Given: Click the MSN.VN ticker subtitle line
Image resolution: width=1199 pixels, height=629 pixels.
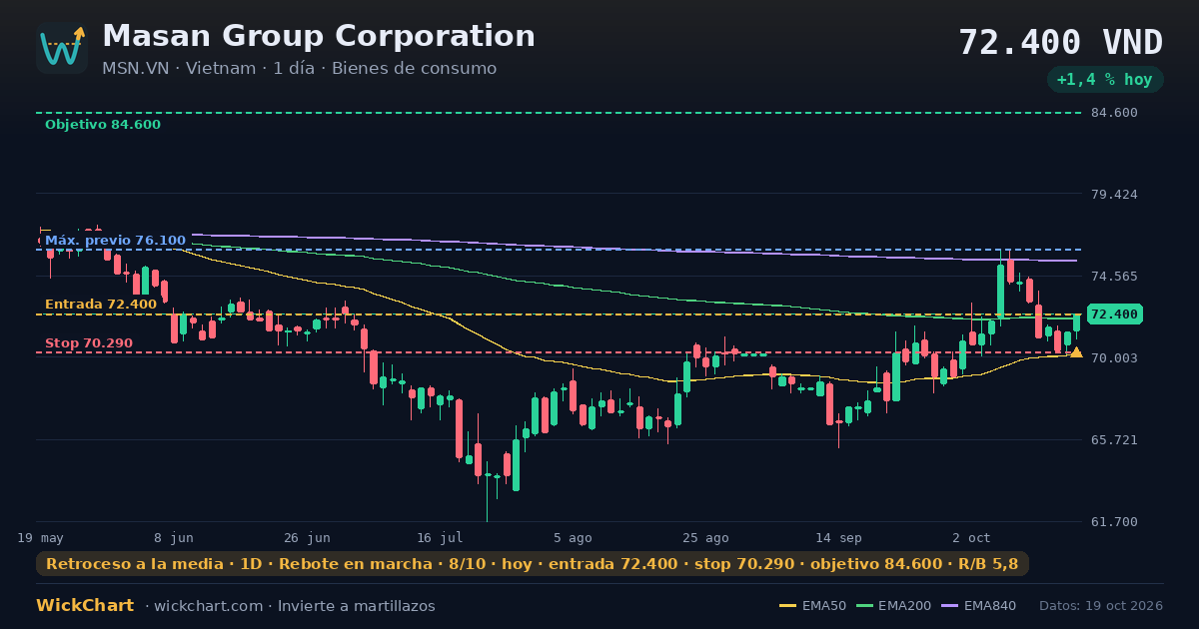Looking at the screenshot, I should [299, 69].
